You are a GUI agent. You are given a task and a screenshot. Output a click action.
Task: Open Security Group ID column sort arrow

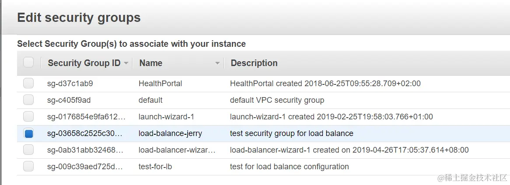126,63
